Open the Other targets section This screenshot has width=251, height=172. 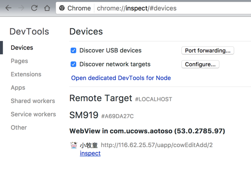coord(19,127)
